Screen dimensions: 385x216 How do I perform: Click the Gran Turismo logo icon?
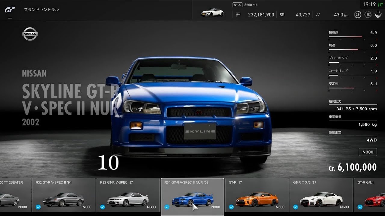pyautogui.click(x=10, y=10)
